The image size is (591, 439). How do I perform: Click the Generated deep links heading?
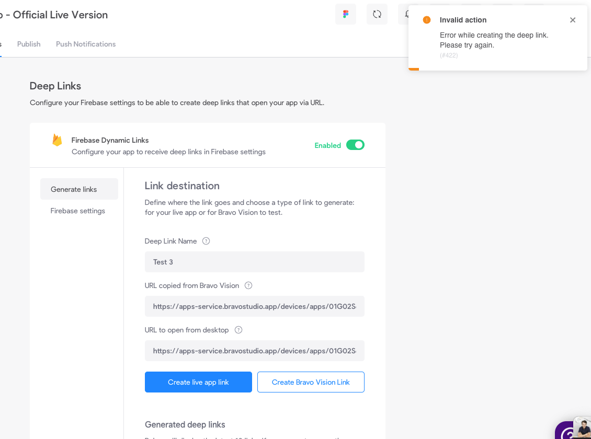[x=185, y=425]
